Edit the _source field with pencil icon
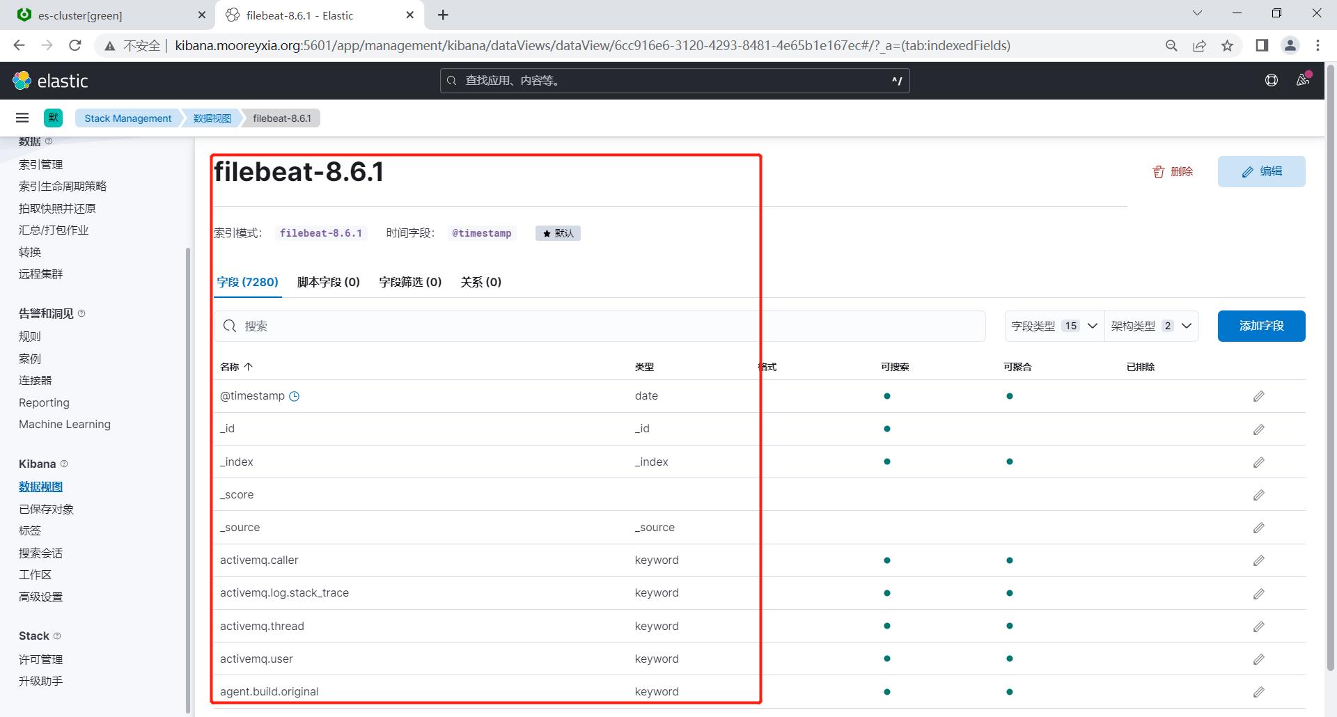Screen dimensions: 1337x717 [x=1258, y=528]
